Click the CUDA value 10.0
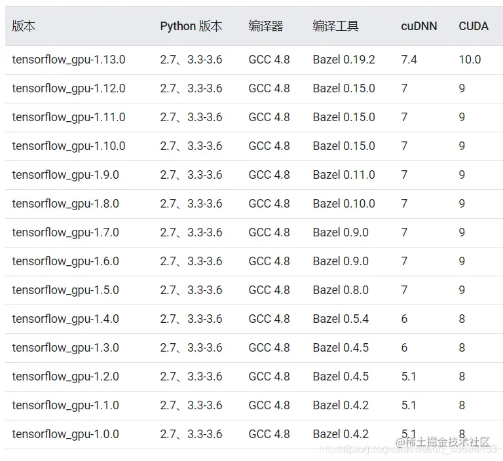503x461 pixels. 470,60
